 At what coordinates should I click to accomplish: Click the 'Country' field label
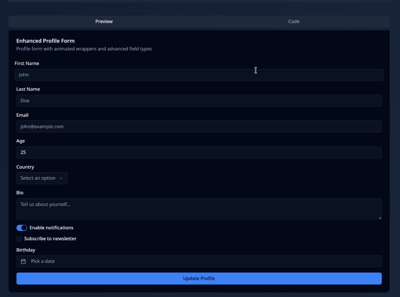pos(25,167)
